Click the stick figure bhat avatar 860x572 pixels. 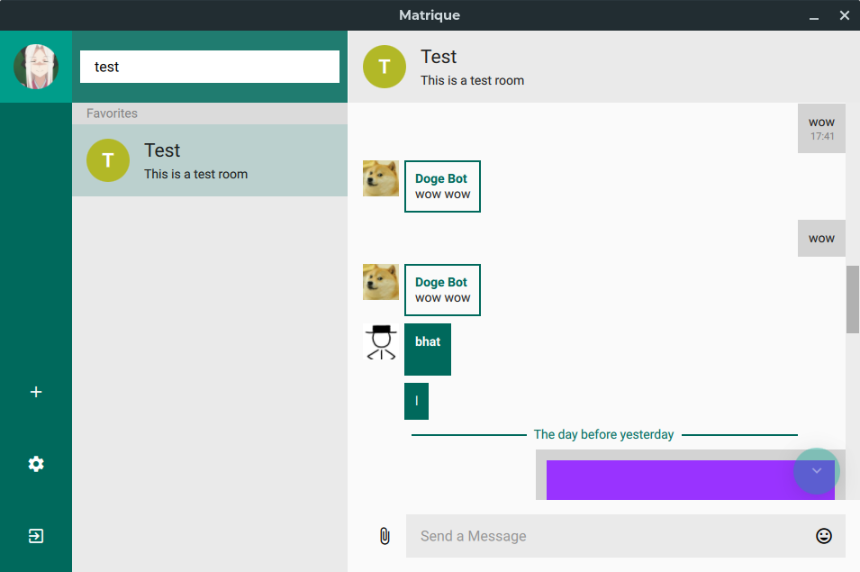[381, 342]
